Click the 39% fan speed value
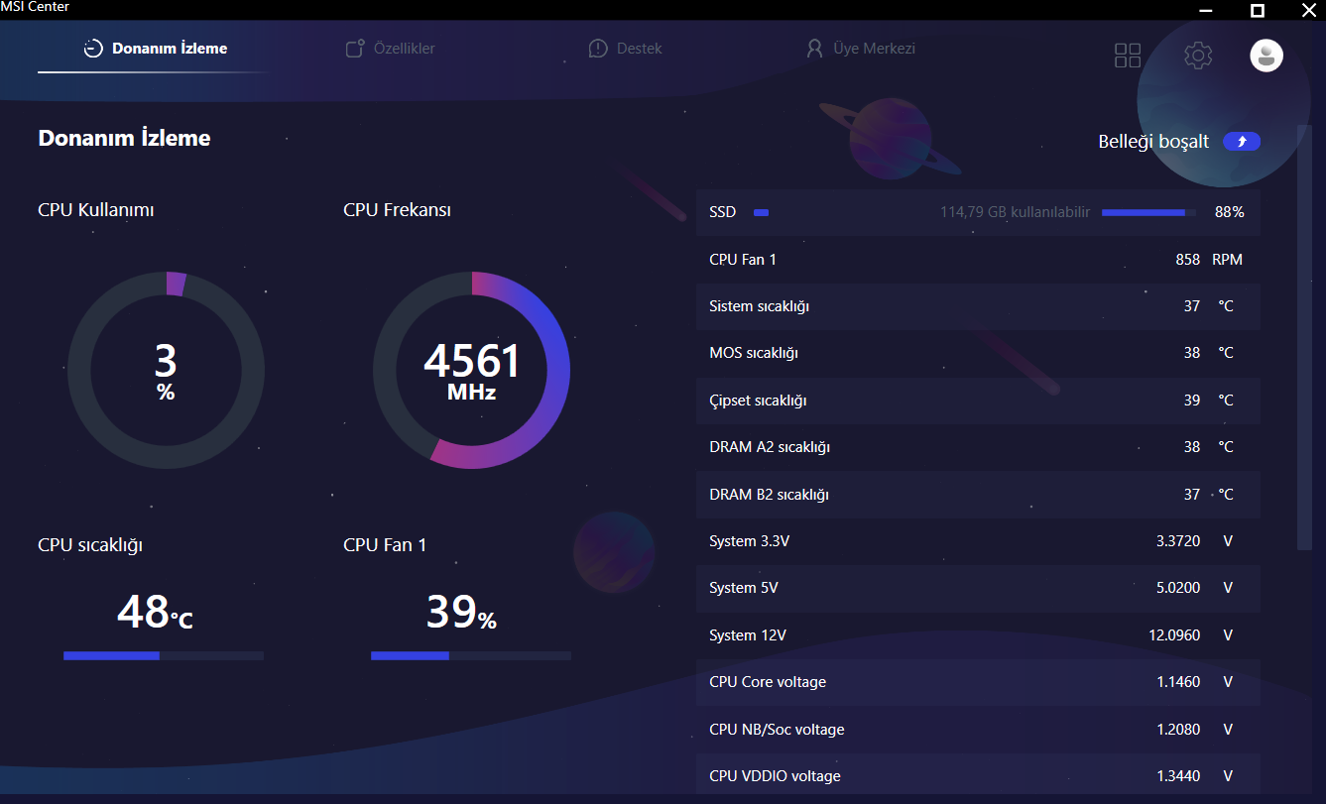1326x804 pixels. 461,612
